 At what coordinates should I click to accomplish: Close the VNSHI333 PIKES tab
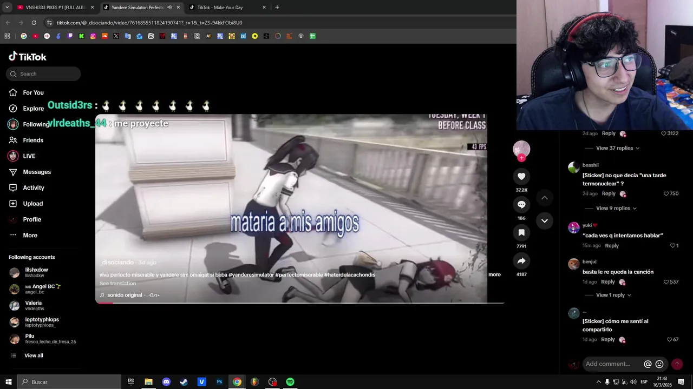tap(92, 8)
